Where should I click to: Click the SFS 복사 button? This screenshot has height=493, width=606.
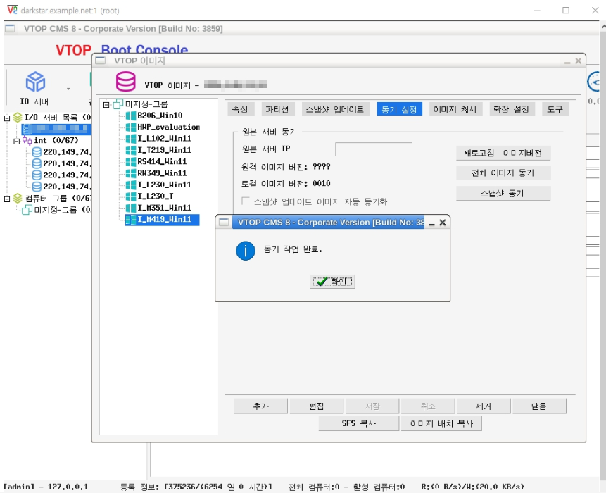359,423
